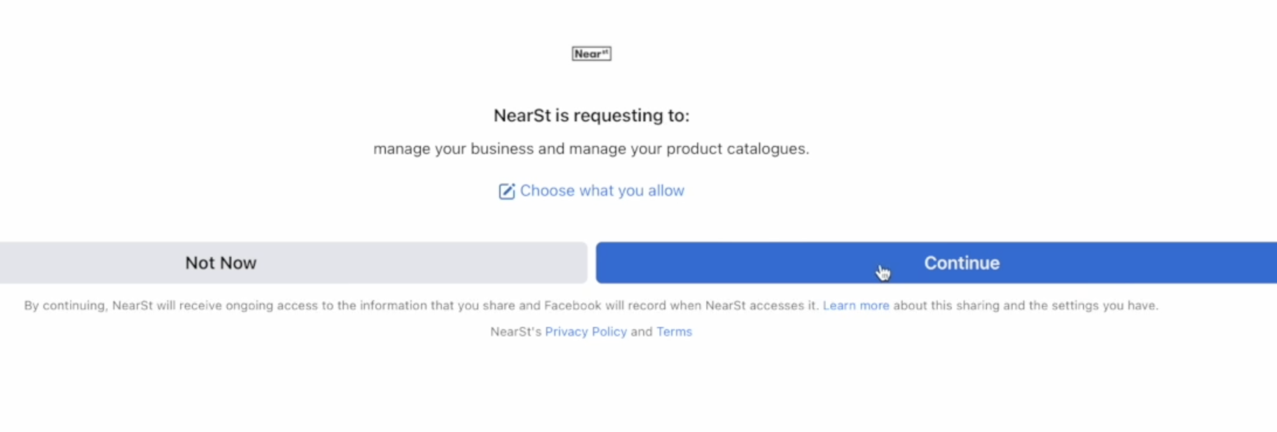Open the Learn more link
Screen dimensions: 1277x432
click(855, 305)
